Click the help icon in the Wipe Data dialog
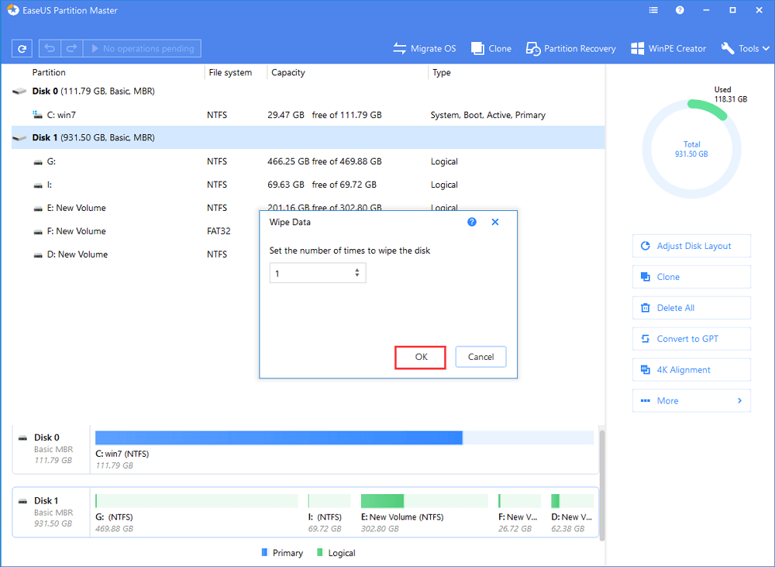775x567 pixels. 471,222
